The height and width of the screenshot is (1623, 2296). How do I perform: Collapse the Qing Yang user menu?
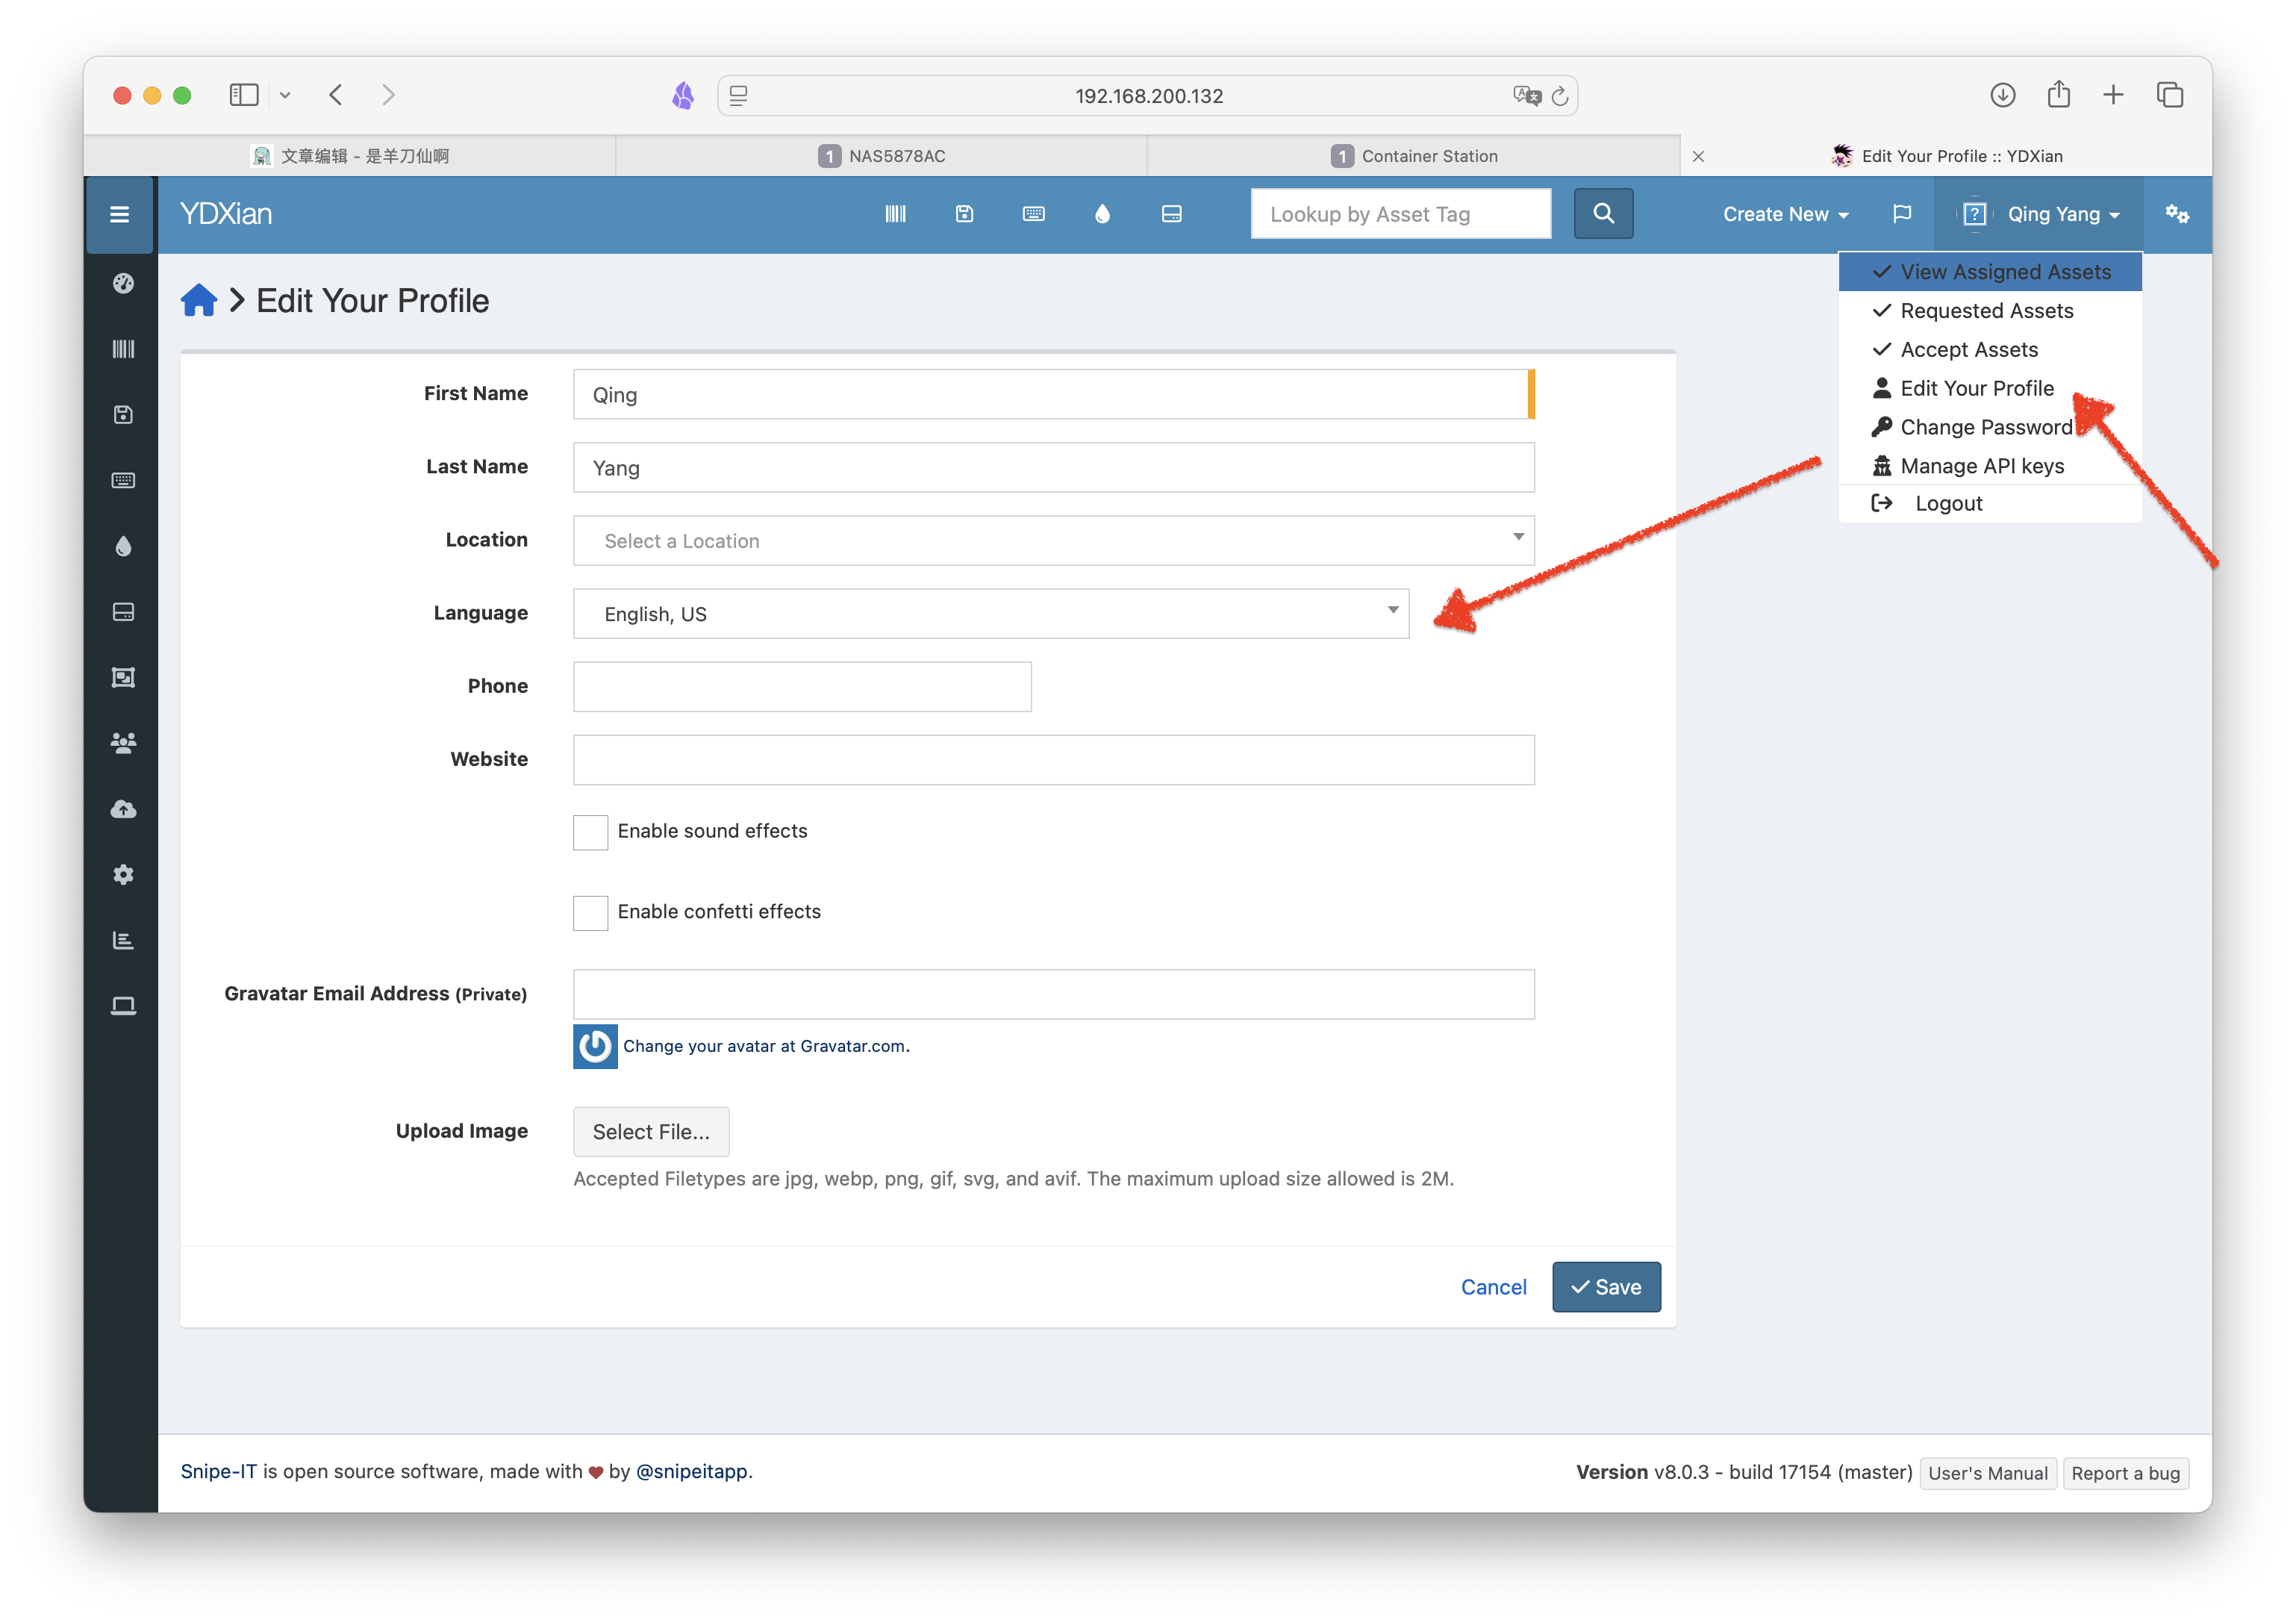pyautogui.click(x=2038, y=214)
